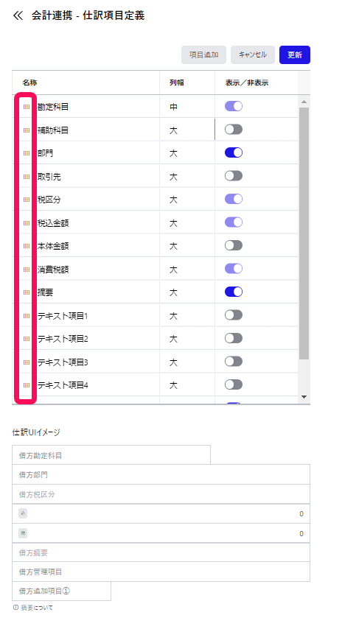Click drag handle icon beside 摘要
This screenshot has width=356, height=629.
(x=27, y=292)
